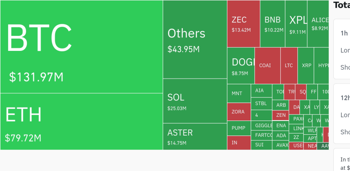Select the ETH $79.72M tile
This screenshot has height=171, width=350.
[81, 121]
